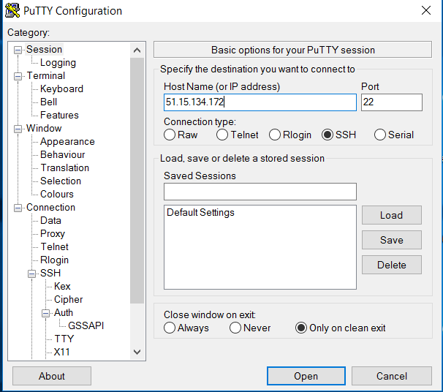Open the Appearance settings
443x392 pixels.
coord(67,141)
